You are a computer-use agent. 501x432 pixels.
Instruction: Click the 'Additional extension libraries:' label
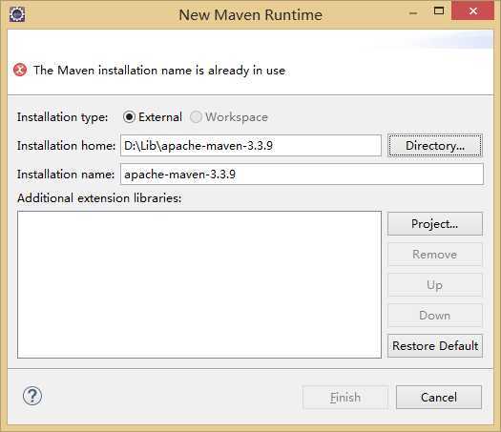99,198
